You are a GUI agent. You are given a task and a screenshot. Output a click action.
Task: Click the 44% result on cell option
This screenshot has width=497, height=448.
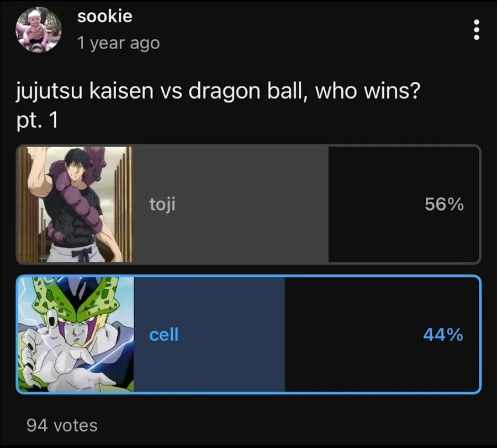(x=443, y=334)
